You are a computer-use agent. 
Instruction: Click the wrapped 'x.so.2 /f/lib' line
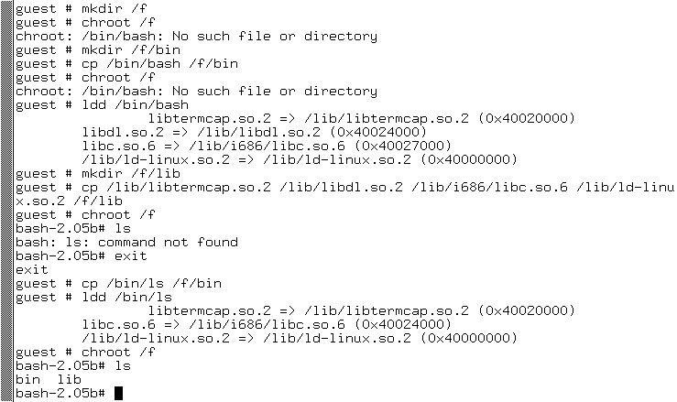coord(69,201)
